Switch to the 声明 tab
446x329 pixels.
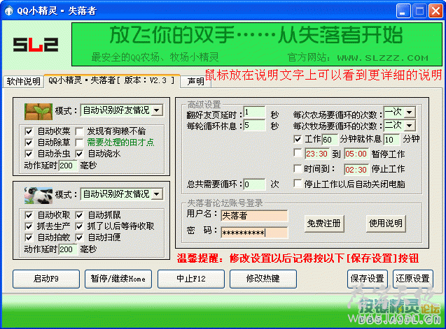196,82
